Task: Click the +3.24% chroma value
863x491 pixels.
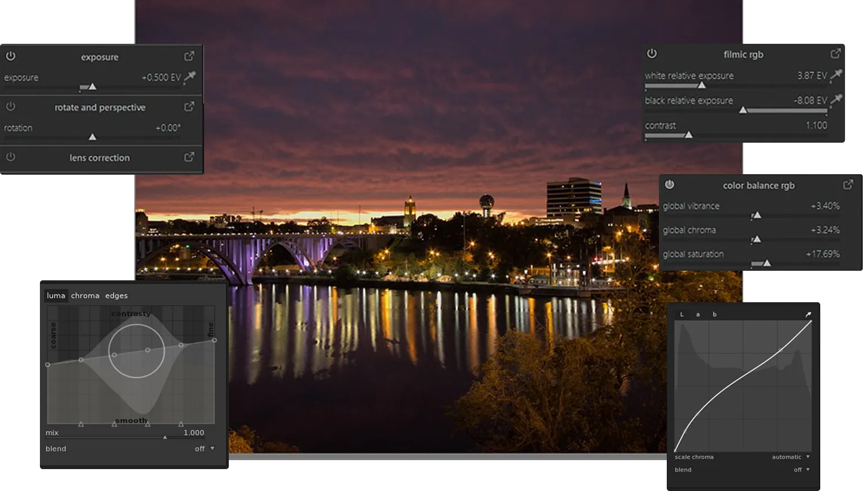Action: tap(825, 230)
